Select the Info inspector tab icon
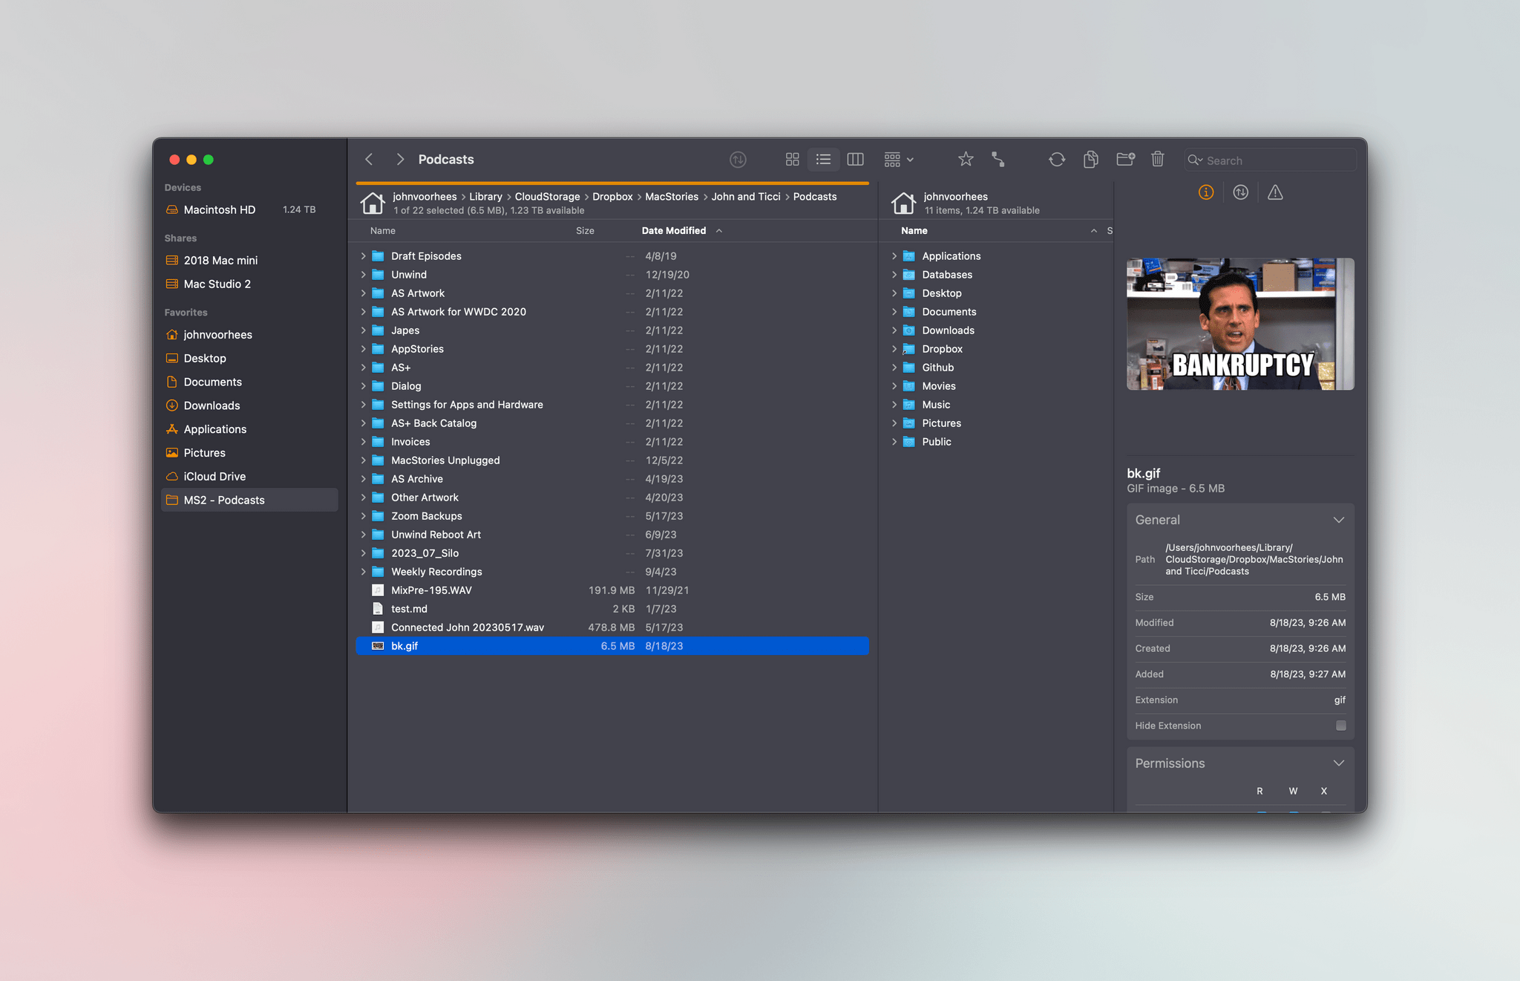 (x=1206, y=192)
